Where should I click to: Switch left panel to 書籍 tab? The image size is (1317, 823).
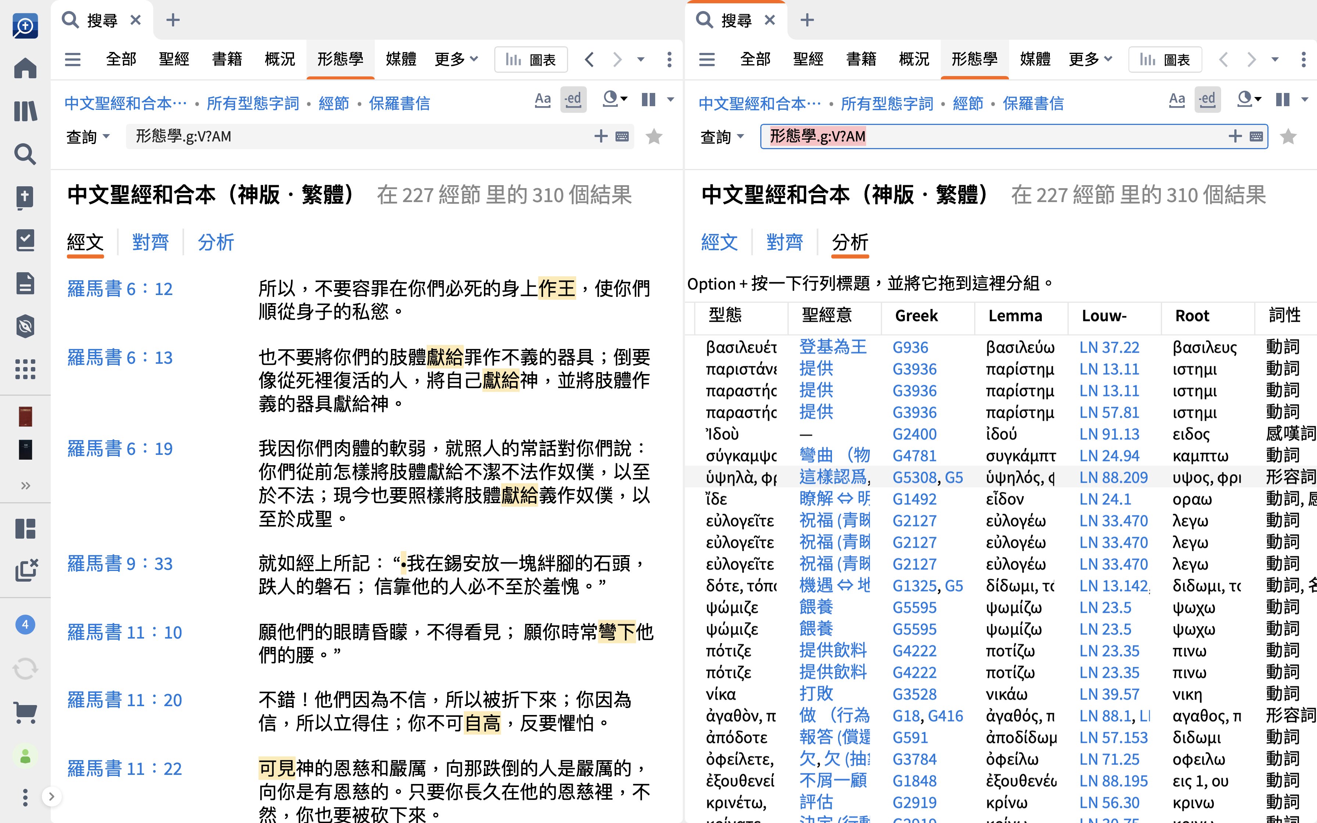click(x=227, y=59)
